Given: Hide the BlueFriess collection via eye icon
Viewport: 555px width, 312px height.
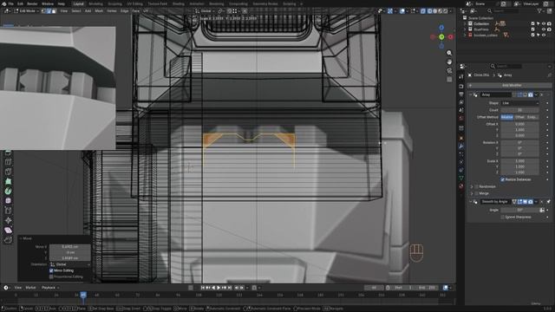Looking at the screenshot, I should tap(544, 29).
